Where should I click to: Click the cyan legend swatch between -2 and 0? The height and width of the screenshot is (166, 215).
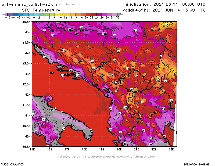coord(31,15)
